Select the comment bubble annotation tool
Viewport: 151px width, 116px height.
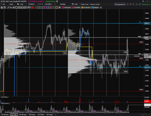point(25,8)
